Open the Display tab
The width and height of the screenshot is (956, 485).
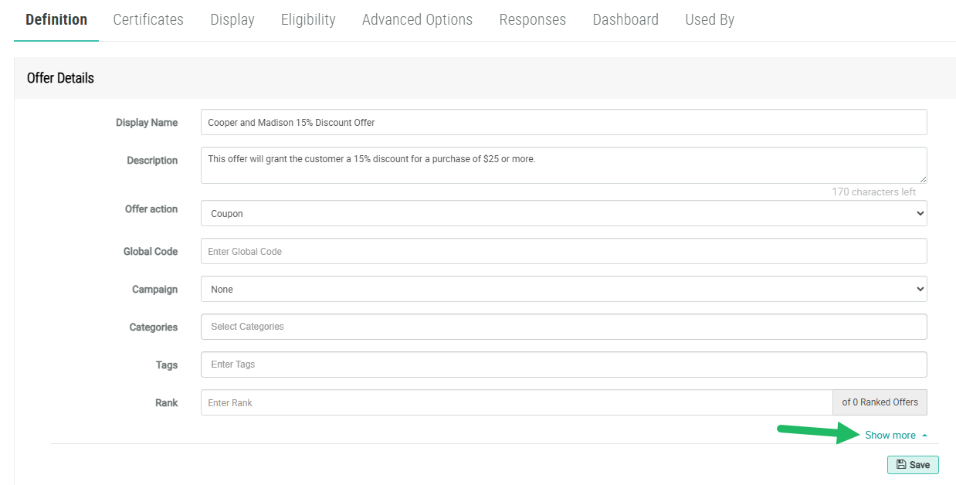click(x=232, y=20)
